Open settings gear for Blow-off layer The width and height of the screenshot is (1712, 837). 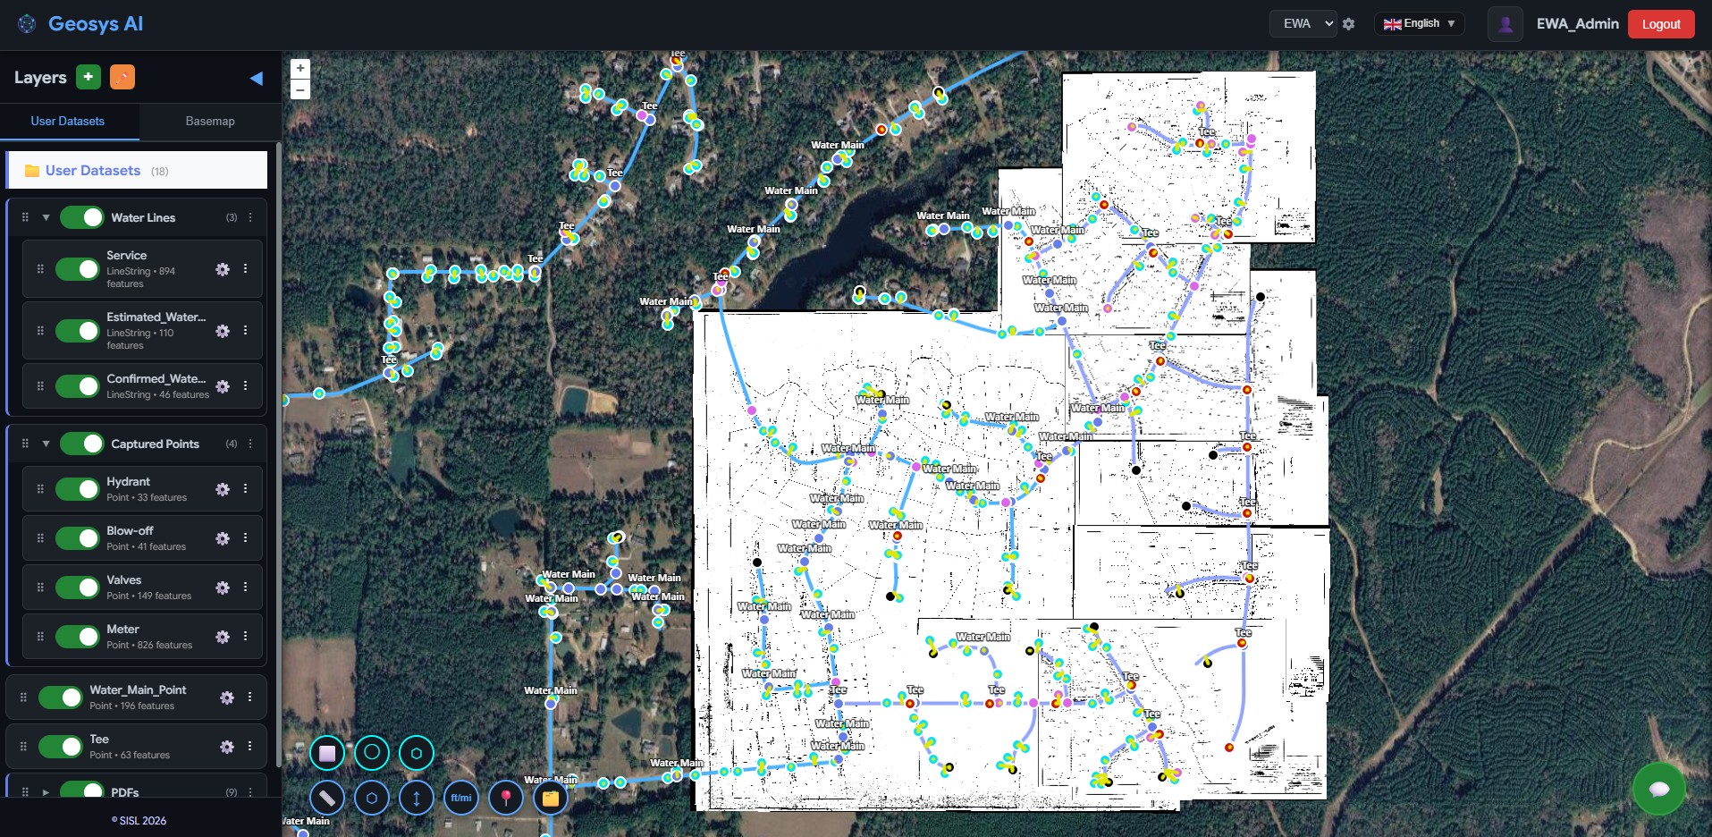click(x=223, y=538)
